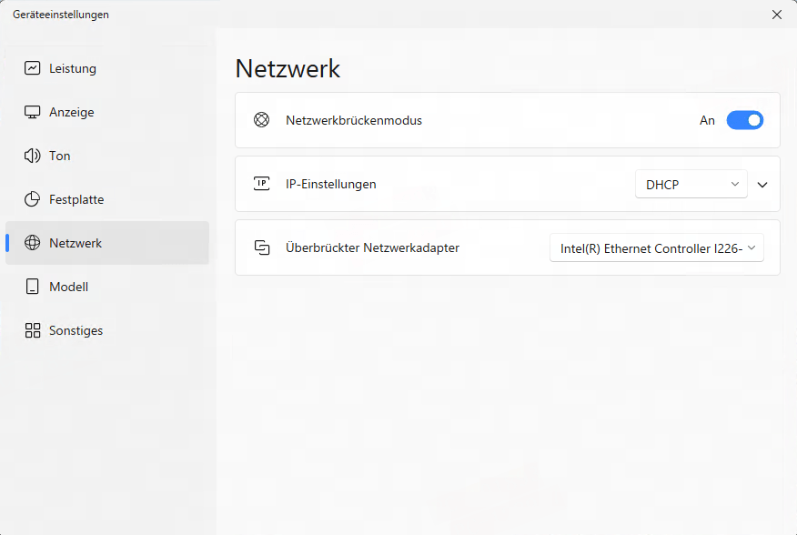Image resolution: width=797 pixels, height=535 pixels.
Task: Open the DHCP dropdown
Action: coord(691,184)
